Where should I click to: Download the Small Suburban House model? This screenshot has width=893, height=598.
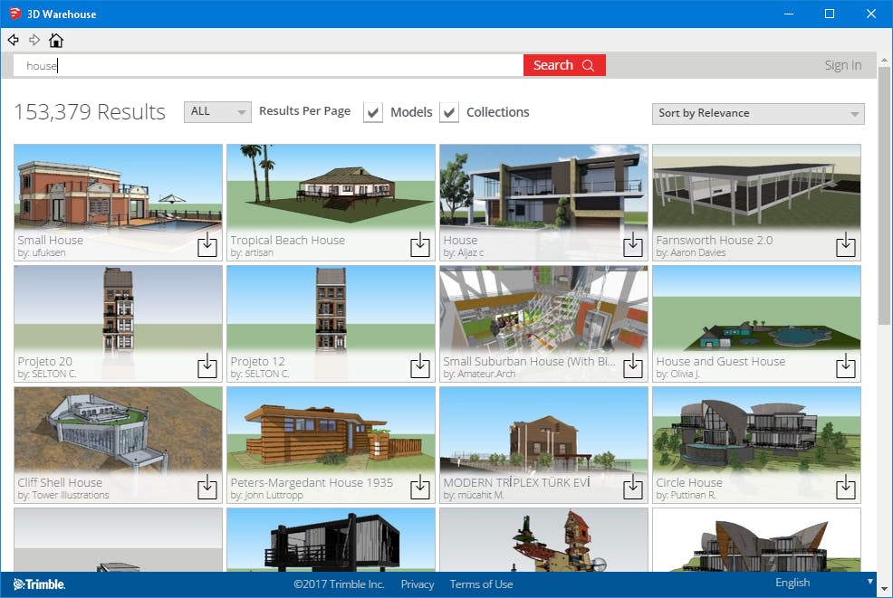[x=633, y=365]
